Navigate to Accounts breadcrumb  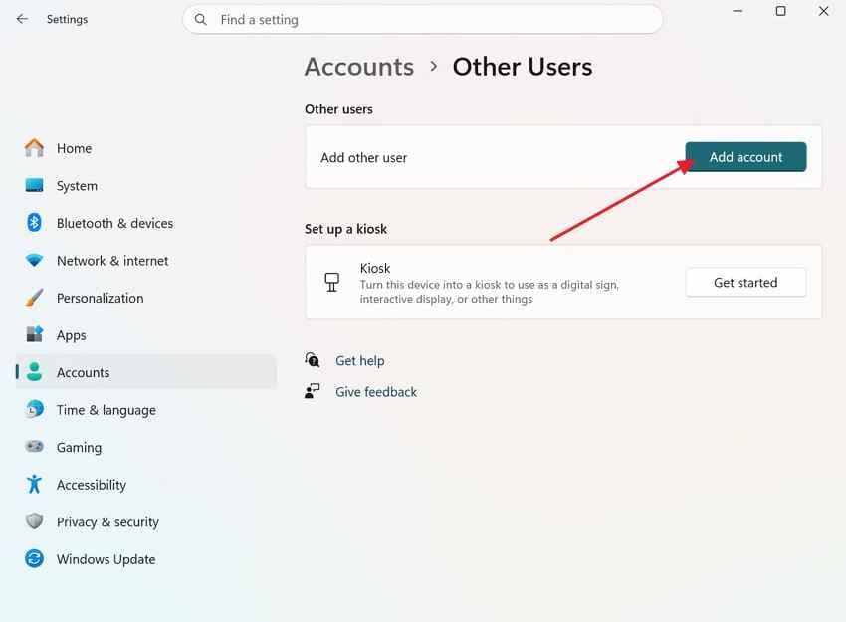[x=359, y=67]
